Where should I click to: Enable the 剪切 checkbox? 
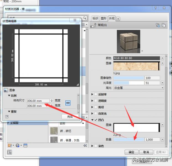[x=96, y=107]
